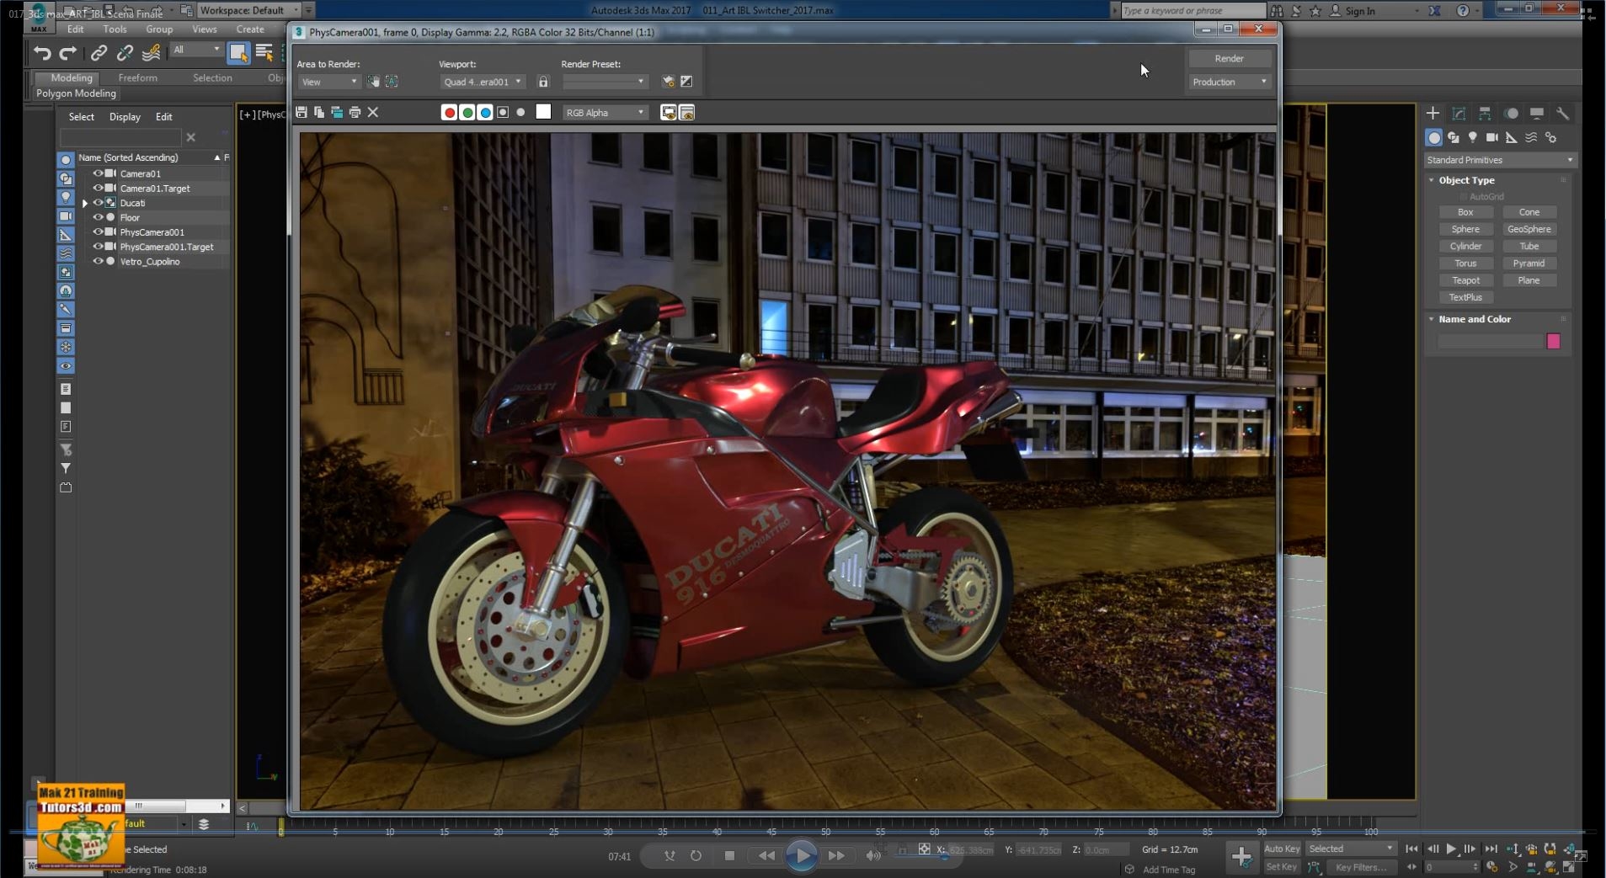Clear the rendered frame with the X icon
Screen dimensions: 1606x878
point(373,112)
